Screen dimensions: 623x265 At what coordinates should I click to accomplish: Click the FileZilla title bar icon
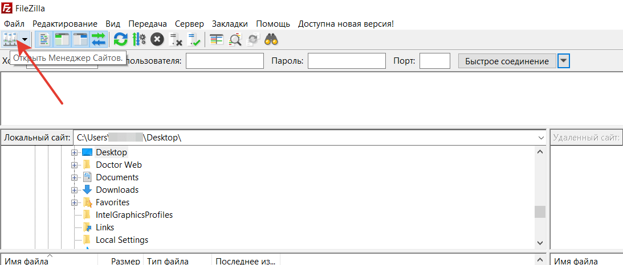7,8
